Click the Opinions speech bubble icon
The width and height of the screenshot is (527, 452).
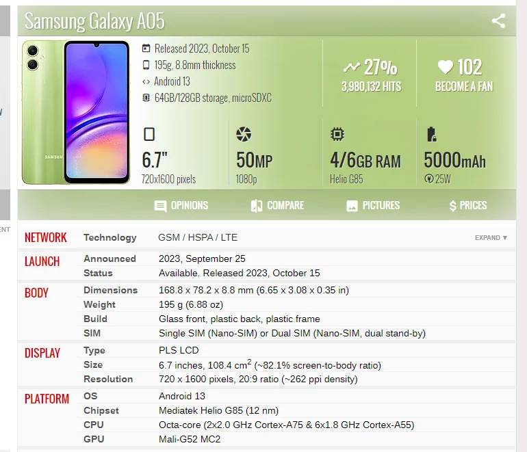point(160,206)
